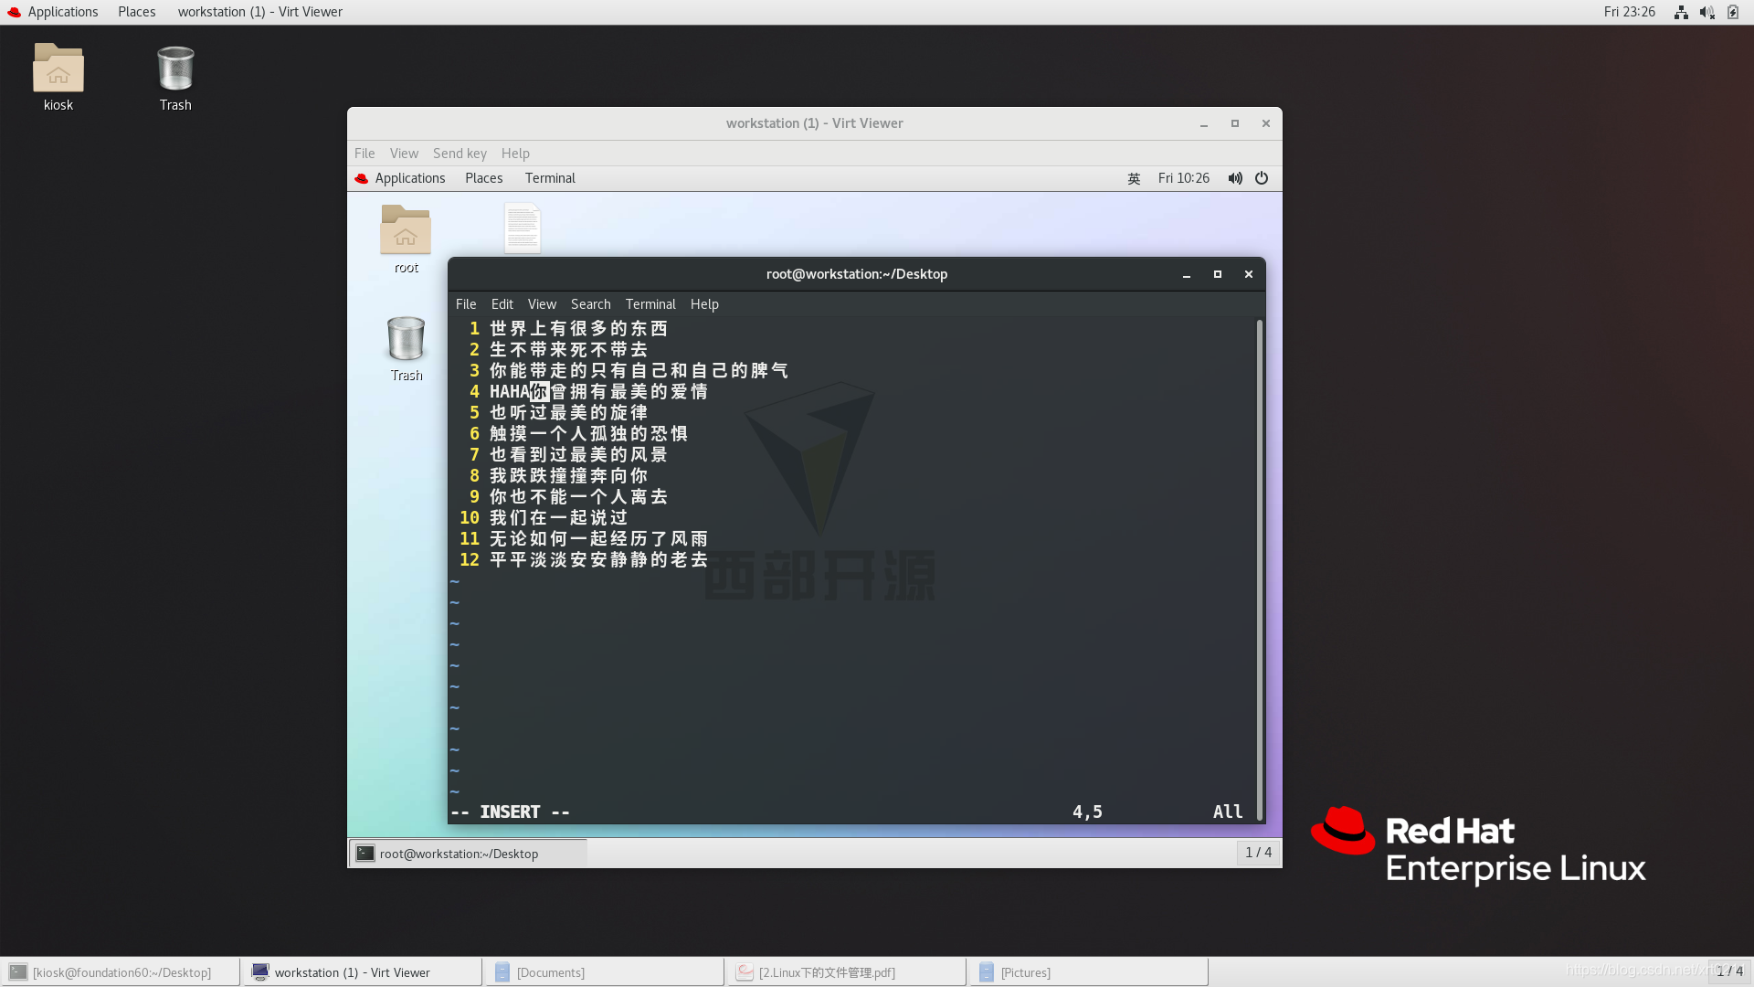Image resolution: width=1754 pixels, height=987 pixels.
Task: Toggle the English input method 英 icon
Action: (x=1134, y=177)
